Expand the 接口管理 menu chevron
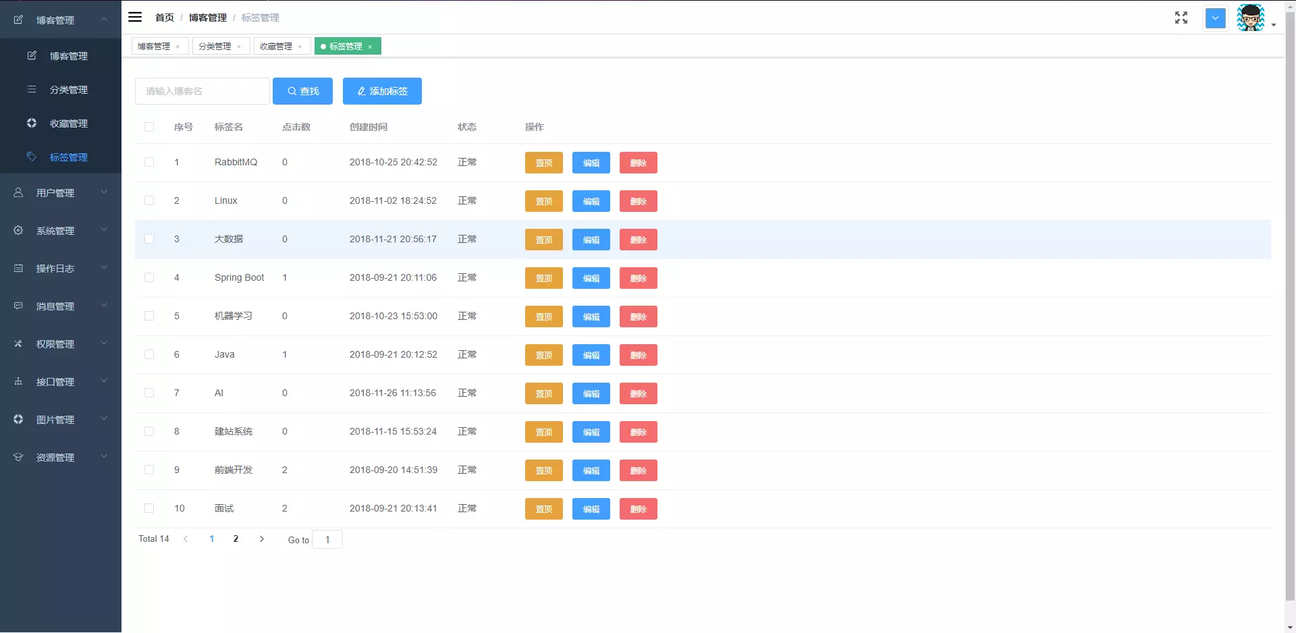Image resolution: width=1296 pixels, height=633 pixels. click(104, 381)
